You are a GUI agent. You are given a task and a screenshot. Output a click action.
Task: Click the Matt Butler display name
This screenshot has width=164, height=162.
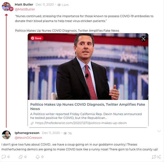click(x=24, y=4)
